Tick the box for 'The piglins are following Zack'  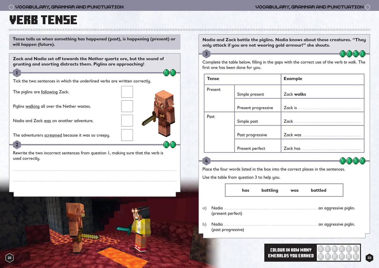(x=127, y=92)
